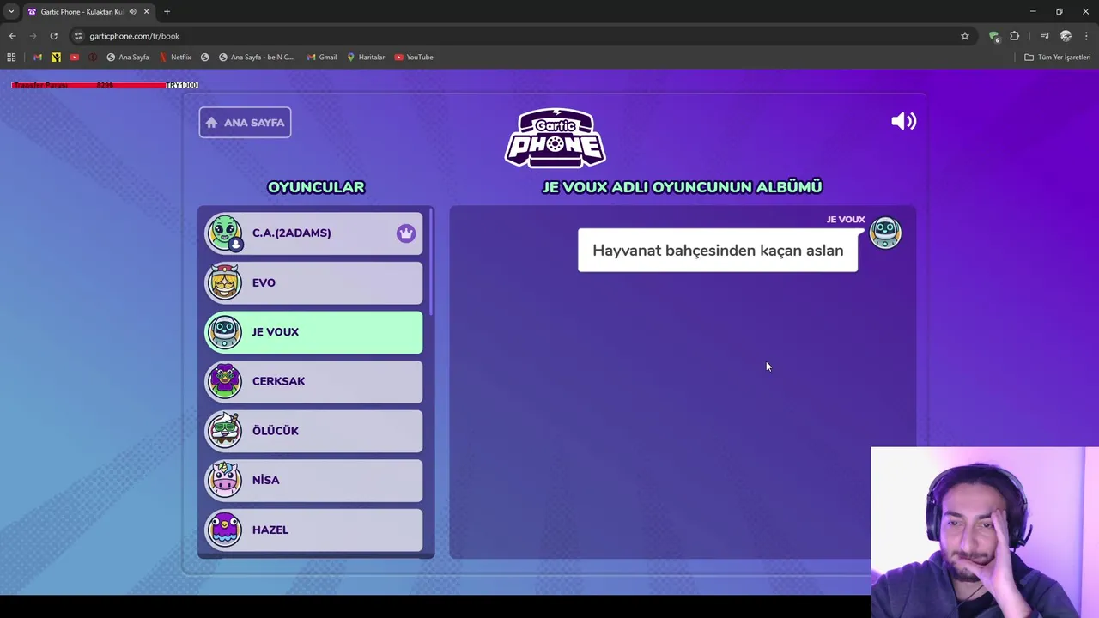The width and height of the screenshot is (1099, 618).
Task: Open Tüm Yer İşaretleri folder
Action: [1057, 58]
